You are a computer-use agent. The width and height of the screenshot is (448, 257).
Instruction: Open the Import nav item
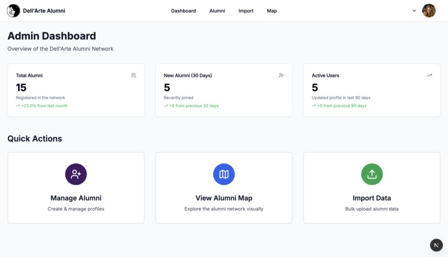(246, 11)
